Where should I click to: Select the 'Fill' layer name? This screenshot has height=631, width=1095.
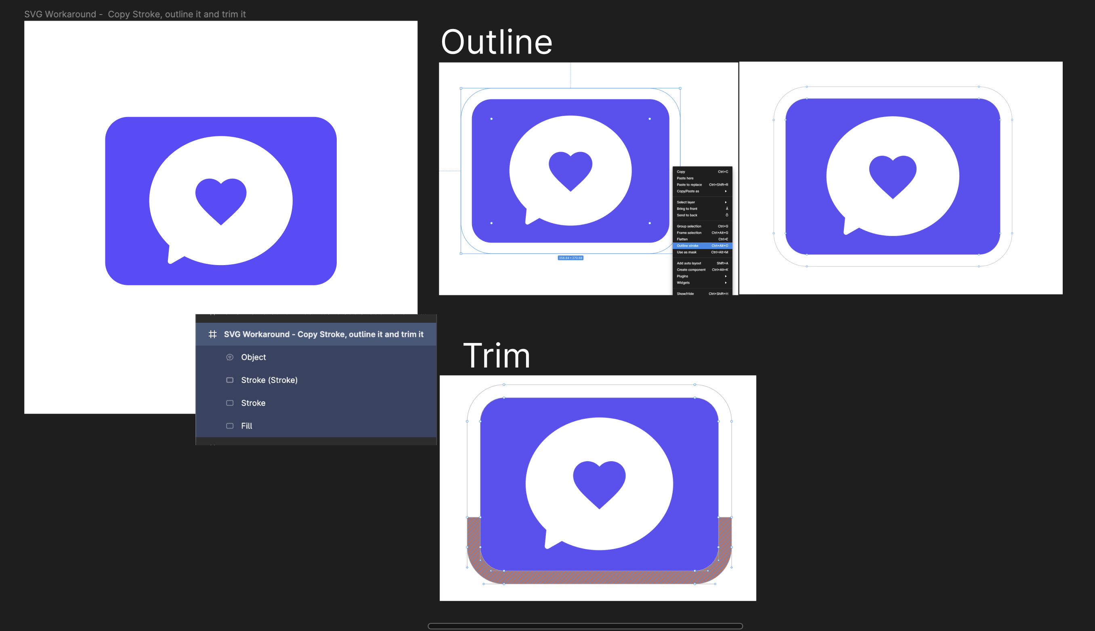(x=246, y=426)
